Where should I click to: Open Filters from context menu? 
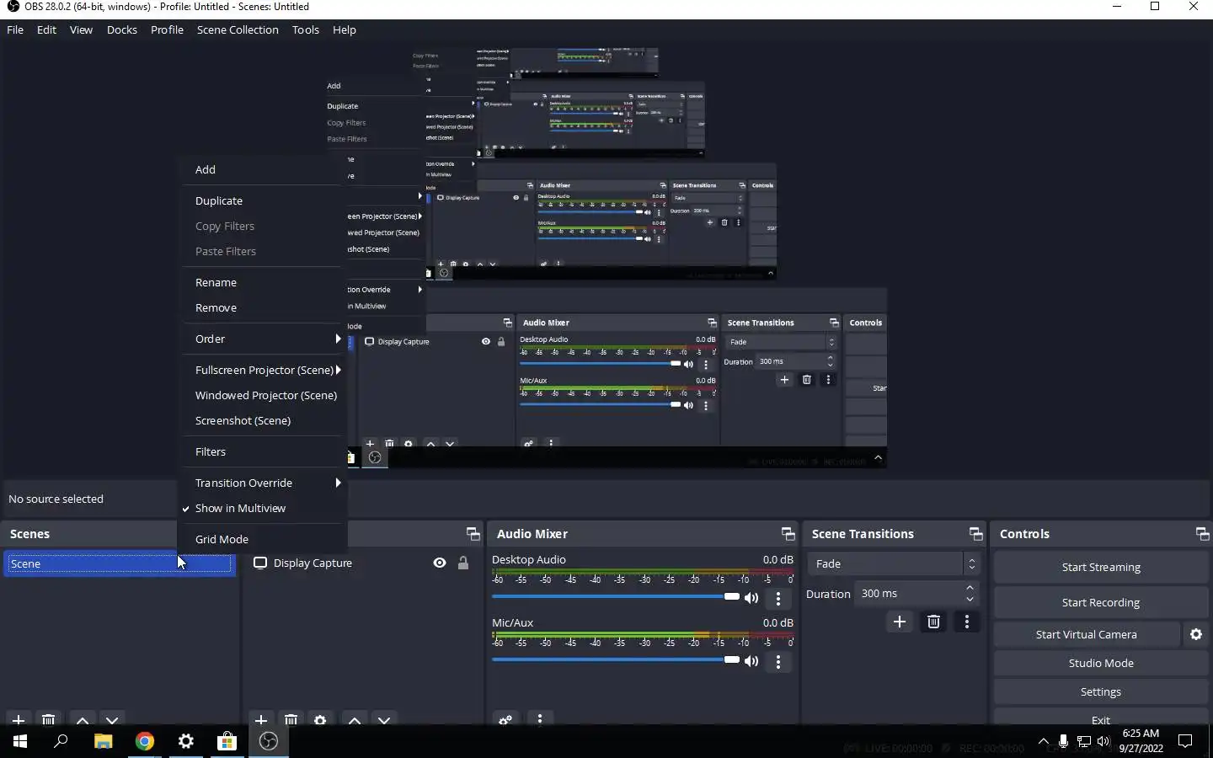pyautogui.click(x=263, y=451)
